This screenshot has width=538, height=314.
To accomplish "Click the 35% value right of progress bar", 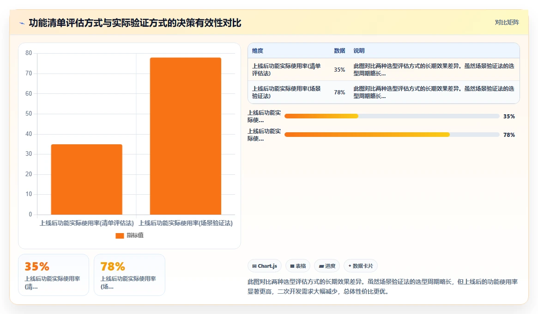I will [509, 117].
